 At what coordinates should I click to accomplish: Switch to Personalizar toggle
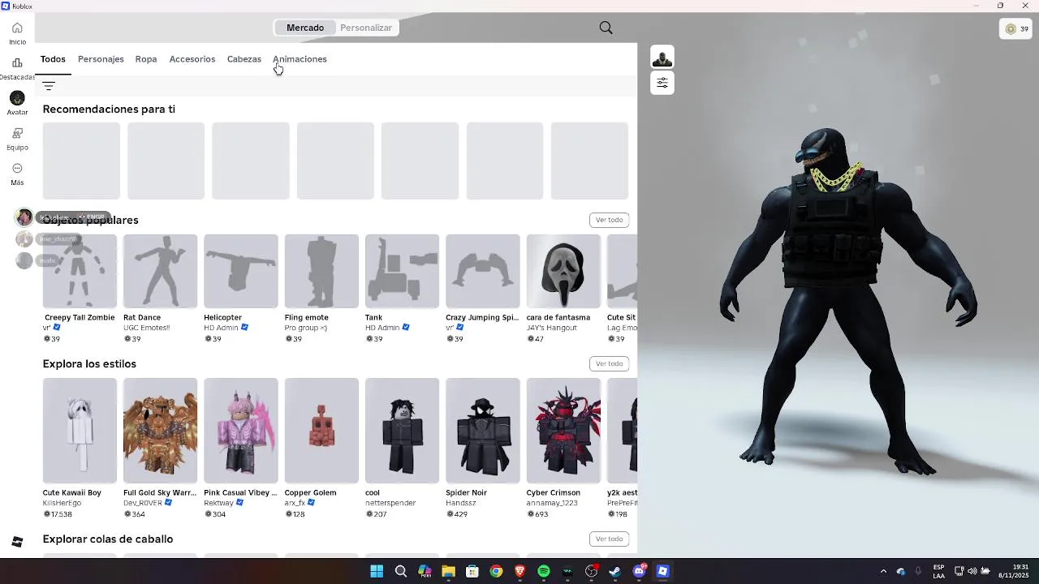366,28
